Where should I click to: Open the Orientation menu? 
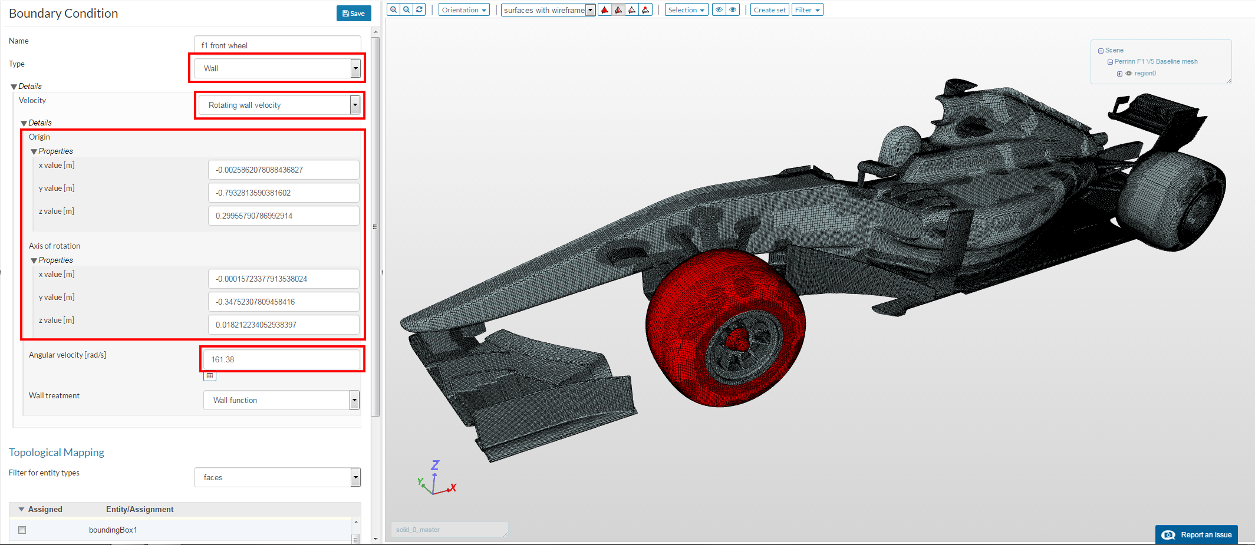coord(464,10)
